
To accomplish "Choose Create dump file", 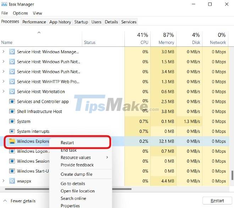I will pyautogui.click(x=77, y=174).
